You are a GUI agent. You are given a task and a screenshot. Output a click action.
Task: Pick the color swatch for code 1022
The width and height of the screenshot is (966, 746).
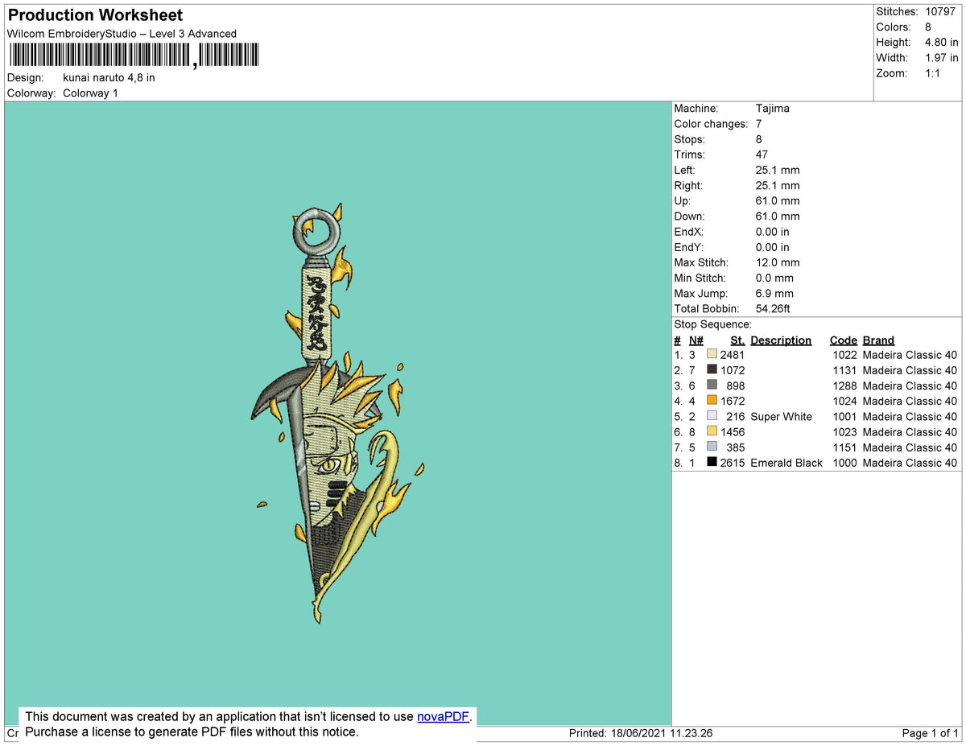[712, 355]
